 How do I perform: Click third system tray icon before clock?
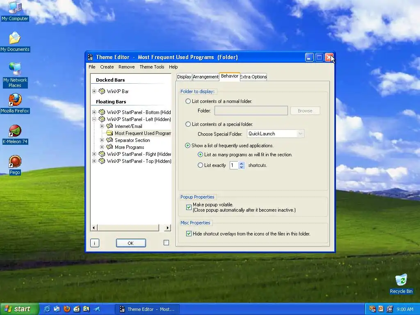pos(390,309)
